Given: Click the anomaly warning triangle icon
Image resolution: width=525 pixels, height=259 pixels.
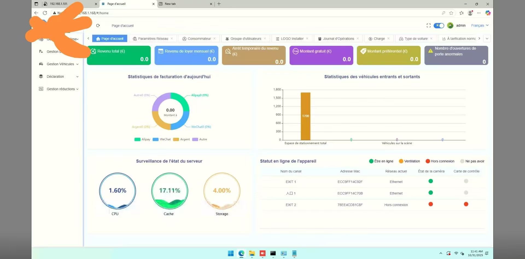Looking at the screenshot, I should pos(430,51).
